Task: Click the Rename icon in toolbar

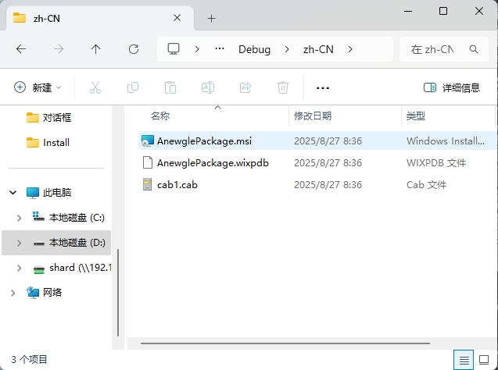Action: click(x=208, y=87)
